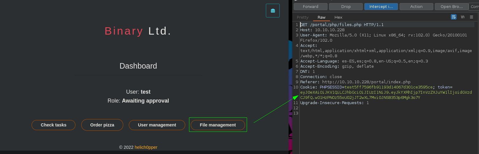Switch to the Pretty tab
This screenshot has width=479, height=154.
click(x=303, y=17)
